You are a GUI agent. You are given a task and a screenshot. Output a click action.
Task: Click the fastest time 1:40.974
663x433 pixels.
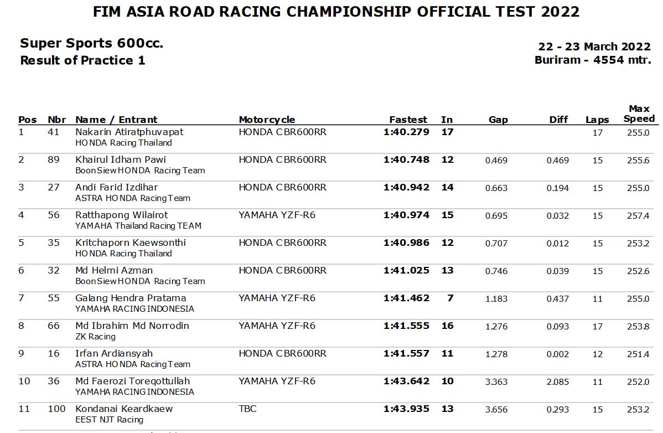pyautogui.click(x=406, y=215)
